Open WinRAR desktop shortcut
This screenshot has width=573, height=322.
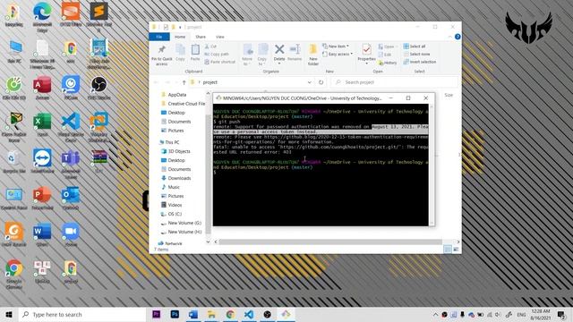(x=99, y=161)
